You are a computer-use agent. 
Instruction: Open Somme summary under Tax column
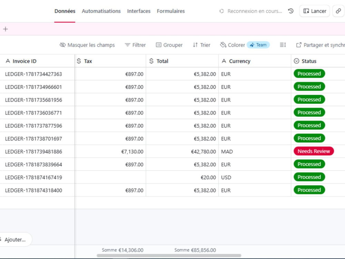122,250
